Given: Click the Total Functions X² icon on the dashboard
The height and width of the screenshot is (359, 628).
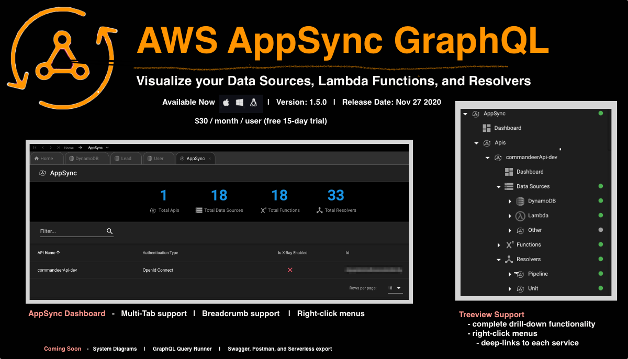Looking at the screenshot, I should pyautogui.click(x=263, y=210).
